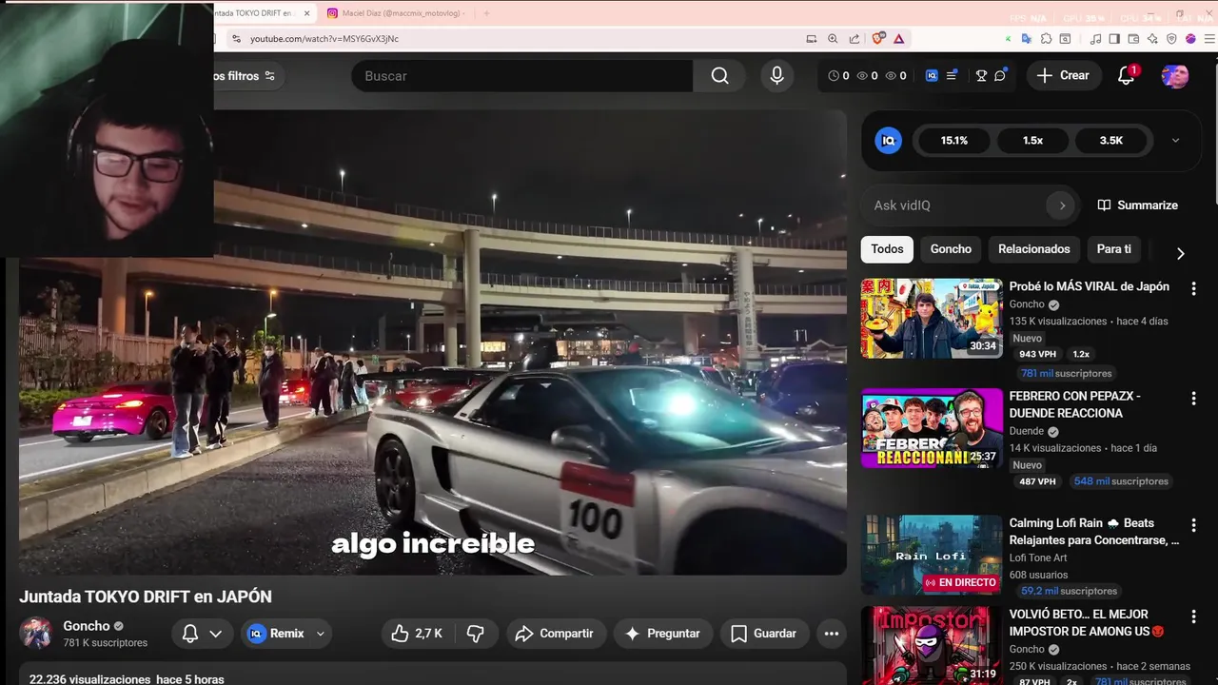
Task: Click the search magnifier button
Action: click(x=719, y=76)
